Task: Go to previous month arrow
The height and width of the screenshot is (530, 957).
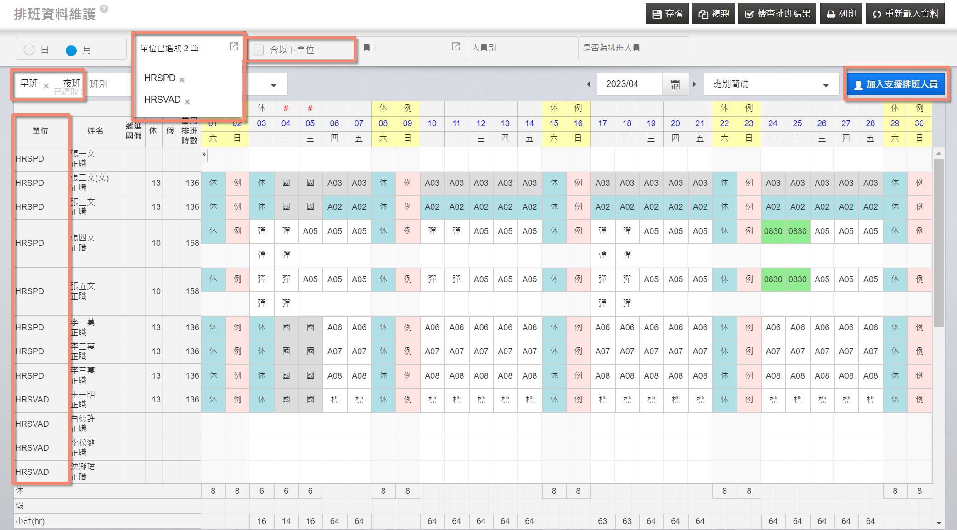Action: pos(588,84)
